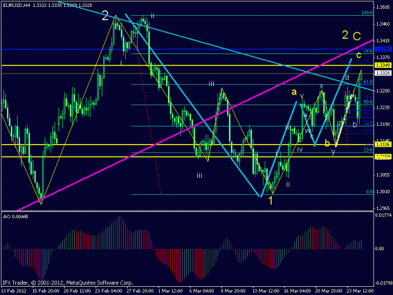This screenshot has height=295, width=393.
Task: Select the magenta ascending trendline
Action: 196,125
